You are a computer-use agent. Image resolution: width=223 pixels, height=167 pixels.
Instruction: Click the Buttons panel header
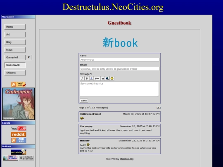(x=18, y=146)
